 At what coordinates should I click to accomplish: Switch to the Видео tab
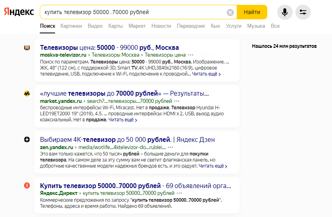tap(95, 26)
